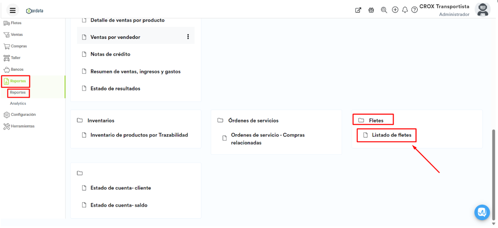Open the notifications bell icon
Image resolution: width=498 pixels, height=228 pixels.
[x=405, y=10]
